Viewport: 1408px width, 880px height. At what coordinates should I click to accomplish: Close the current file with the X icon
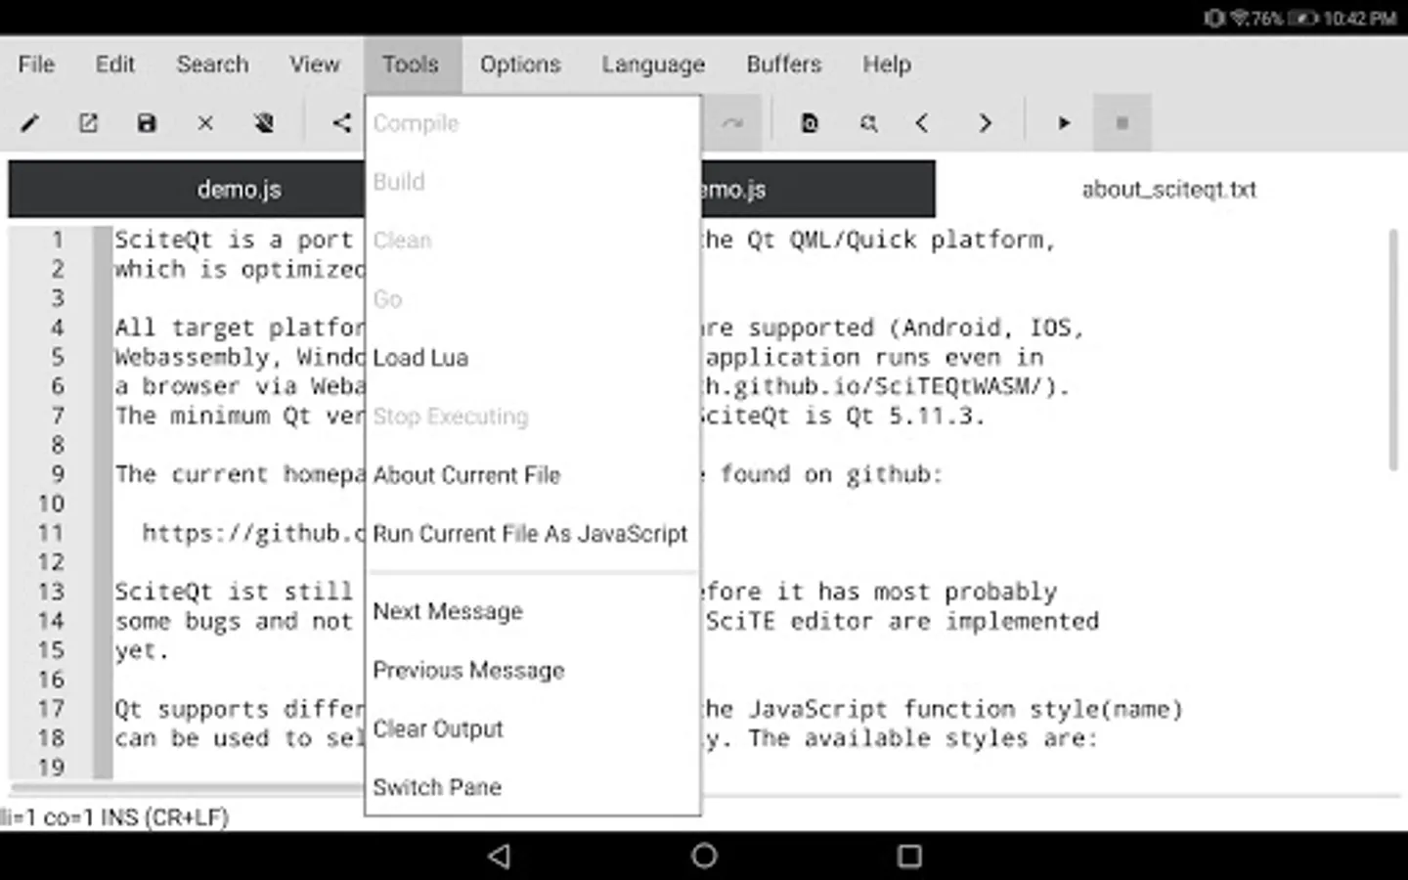point(205,123)
